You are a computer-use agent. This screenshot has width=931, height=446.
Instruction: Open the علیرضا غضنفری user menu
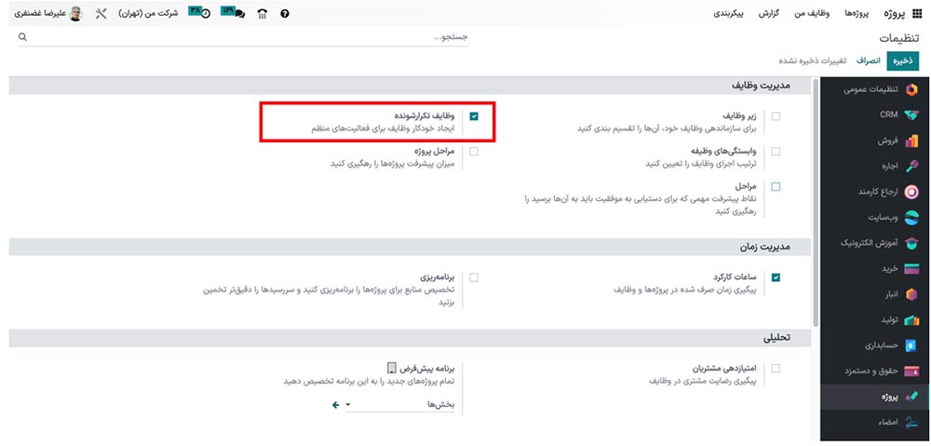pos(48,14)
